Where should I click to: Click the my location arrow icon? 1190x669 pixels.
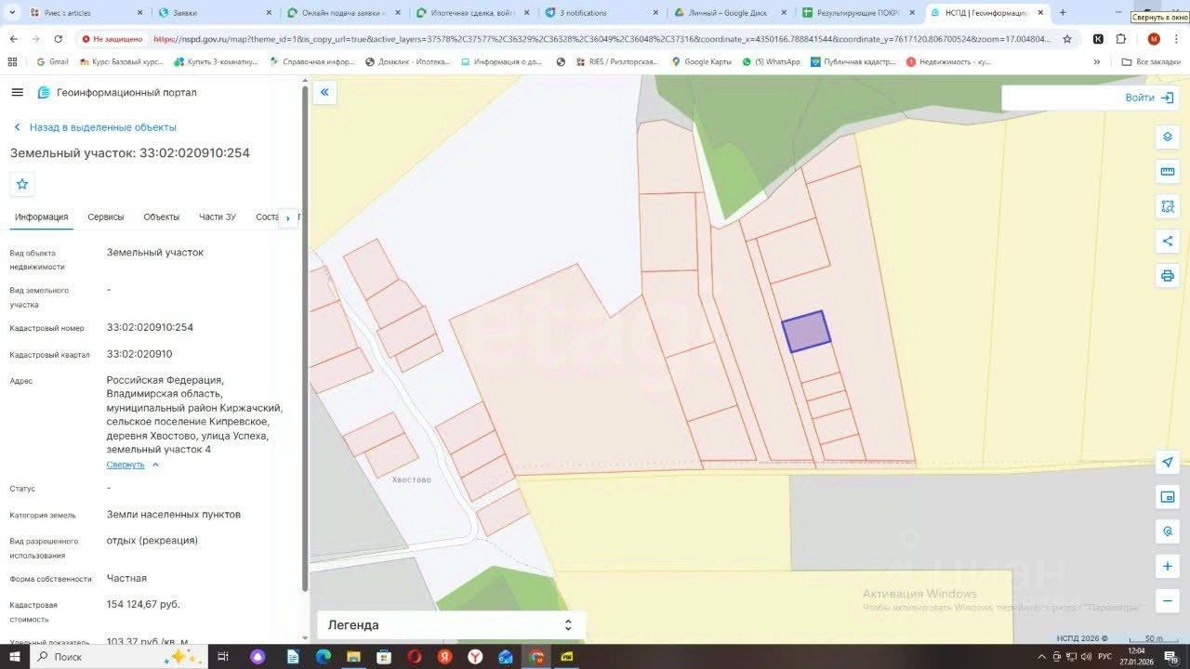click(1168, 462)
